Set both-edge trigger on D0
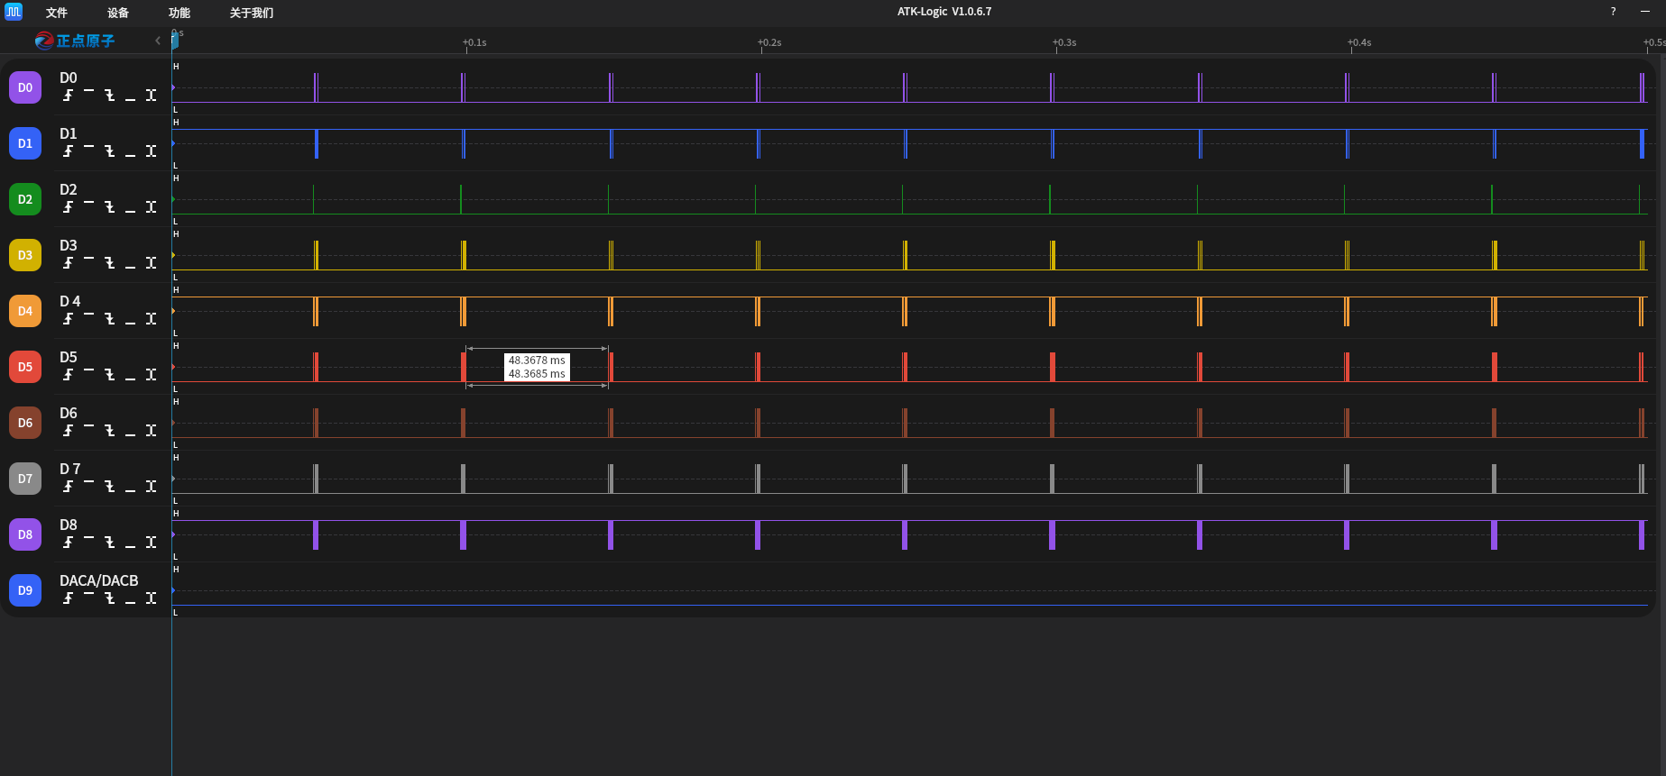Screen dimensions: 1666x776 click(x=151, y=96)
